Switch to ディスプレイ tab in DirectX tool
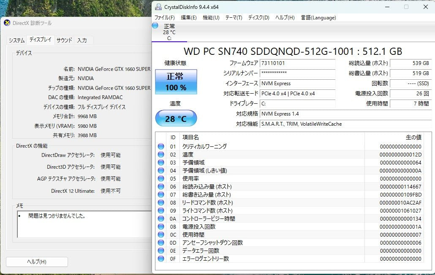Image resolution: width=435 pixels, height=275 pixels. [x=41, y=40]
